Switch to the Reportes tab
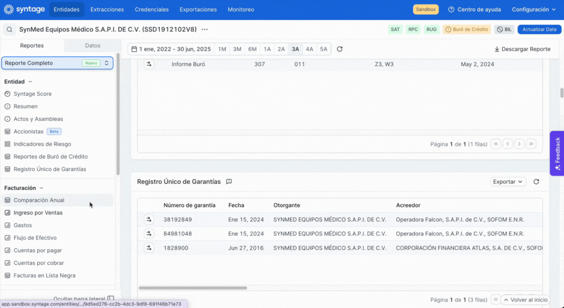The height and width of the screenshot is (308, 564). (x=32, y=46)
